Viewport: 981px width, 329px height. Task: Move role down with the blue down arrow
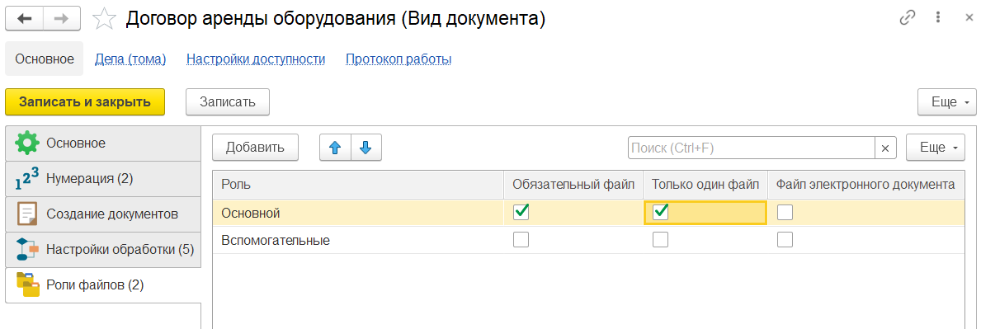(366, 148)
